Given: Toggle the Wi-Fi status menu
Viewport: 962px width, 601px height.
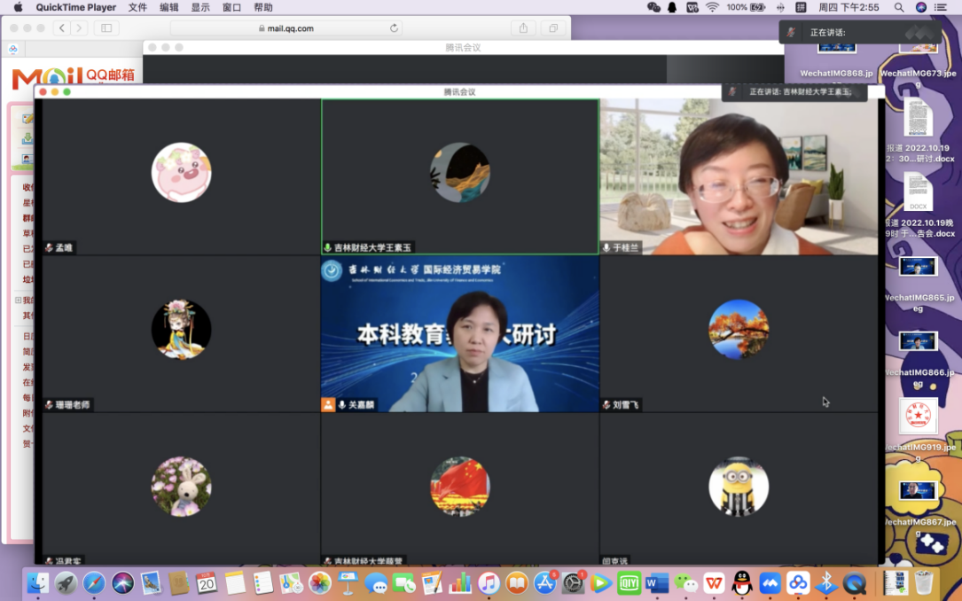Looking at the screenshot, I should click(712, 7).
